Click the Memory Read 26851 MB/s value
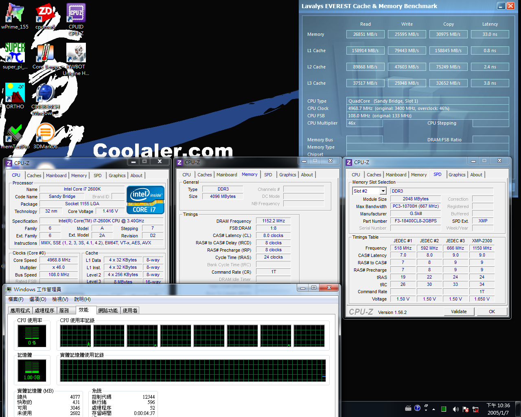Viewport: 521px width, 417px height. tap(365, 35)
